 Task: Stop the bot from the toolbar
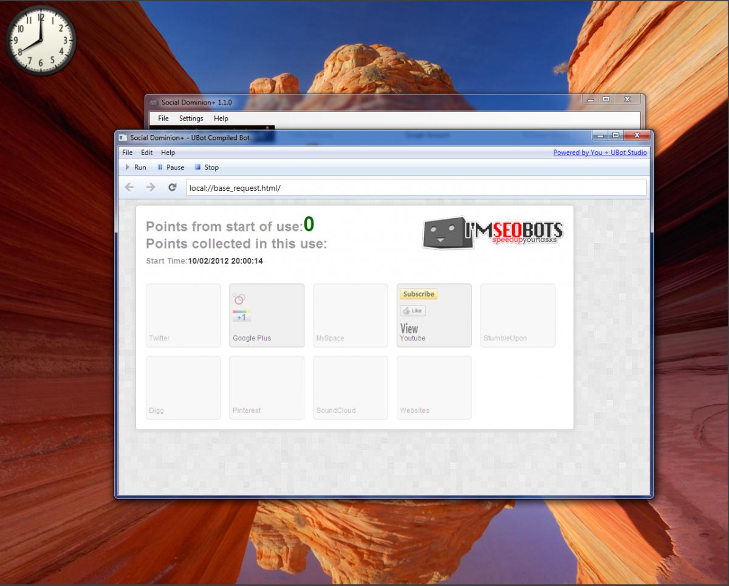207,167
